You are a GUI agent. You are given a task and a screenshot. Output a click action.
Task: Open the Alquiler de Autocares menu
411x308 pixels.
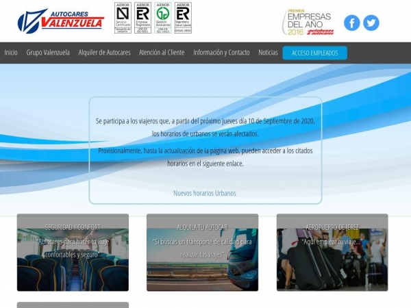click(x=104, y=53)
